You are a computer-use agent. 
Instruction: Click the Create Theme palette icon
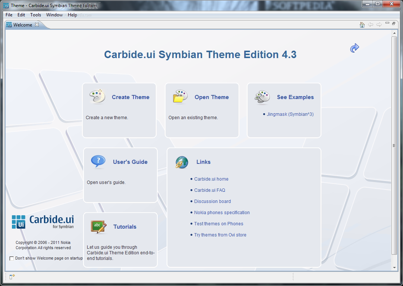coord(97,96)
